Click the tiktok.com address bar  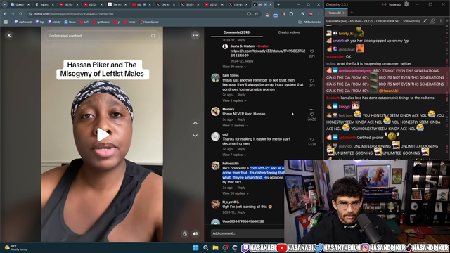pyautogui.click(x=138, y=14)
